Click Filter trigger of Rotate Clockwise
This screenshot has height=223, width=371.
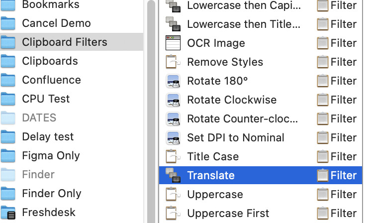337,100
